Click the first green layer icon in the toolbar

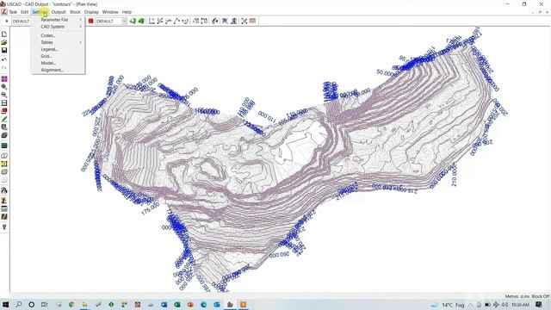pos(133,21)
